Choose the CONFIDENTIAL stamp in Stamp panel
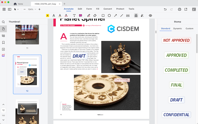The height and width of the screenshot is (124, 198). [176, 115]
